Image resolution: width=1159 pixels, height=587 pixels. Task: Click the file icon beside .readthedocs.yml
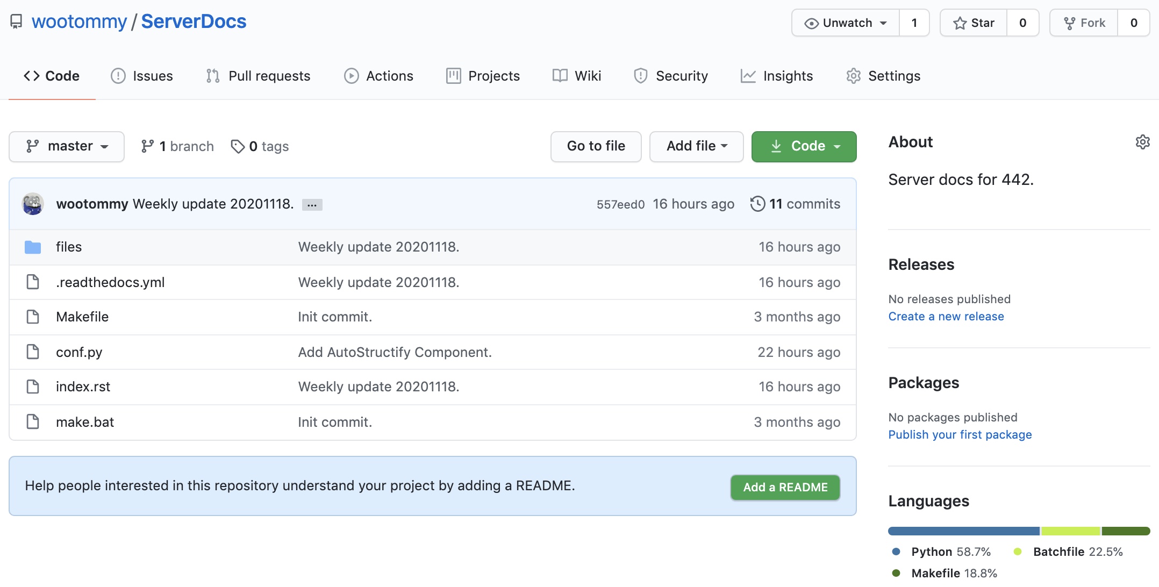point(33,282)
